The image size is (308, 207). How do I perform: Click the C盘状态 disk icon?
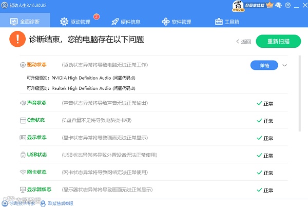click(23, 120)
